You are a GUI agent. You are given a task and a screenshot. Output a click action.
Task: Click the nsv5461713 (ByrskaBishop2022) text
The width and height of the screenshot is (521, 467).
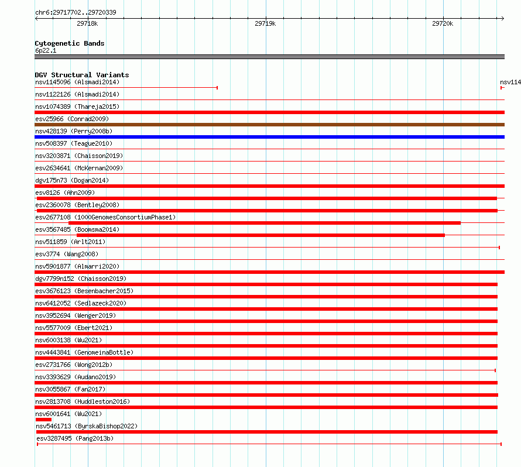coord(87,426)
